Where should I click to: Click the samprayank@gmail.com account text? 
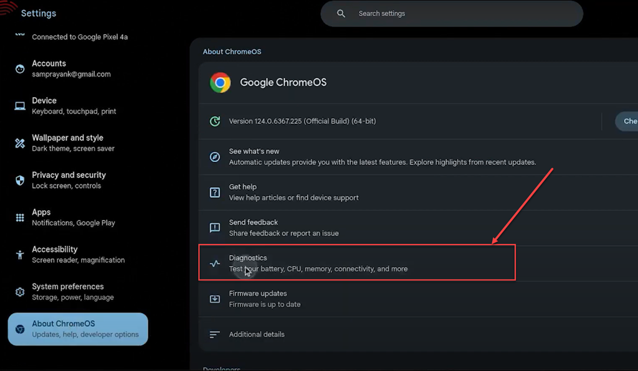coord(71,74)
